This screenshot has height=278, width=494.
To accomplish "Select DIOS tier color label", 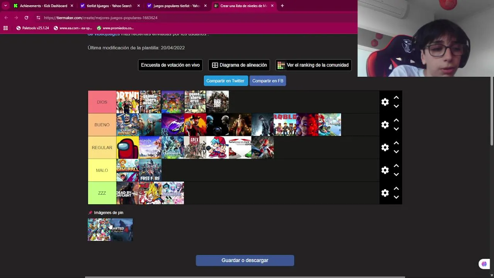I will 102,102.
